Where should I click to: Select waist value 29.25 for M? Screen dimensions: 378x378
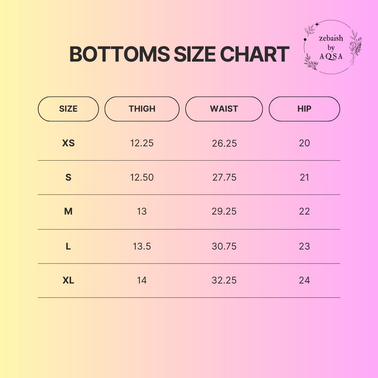pyautogui.click(x=224, y=211)
